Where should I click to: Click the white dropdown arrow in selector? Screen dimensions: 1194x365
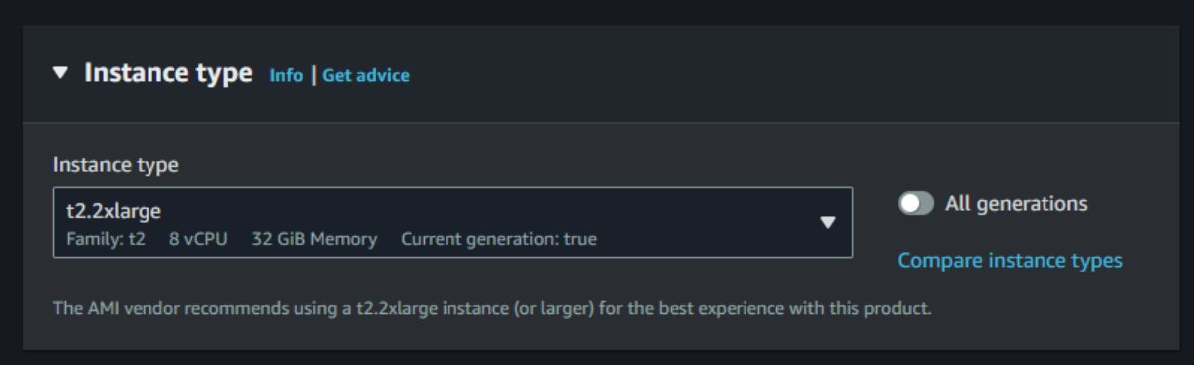point(828,222)
